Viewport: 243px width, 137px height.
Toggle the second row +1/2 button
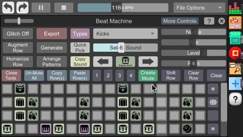click(213, 102)
